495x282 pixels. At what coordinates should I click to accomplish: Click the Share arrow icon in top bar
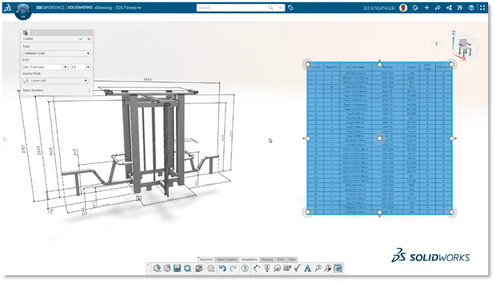[437, 8]
